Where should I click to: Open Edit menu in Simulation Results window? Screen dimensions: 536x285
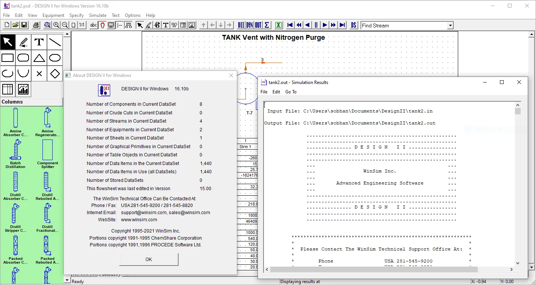(276, 92)
